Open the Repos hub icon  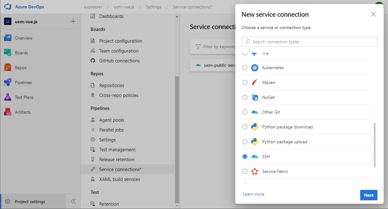[8, 68]
